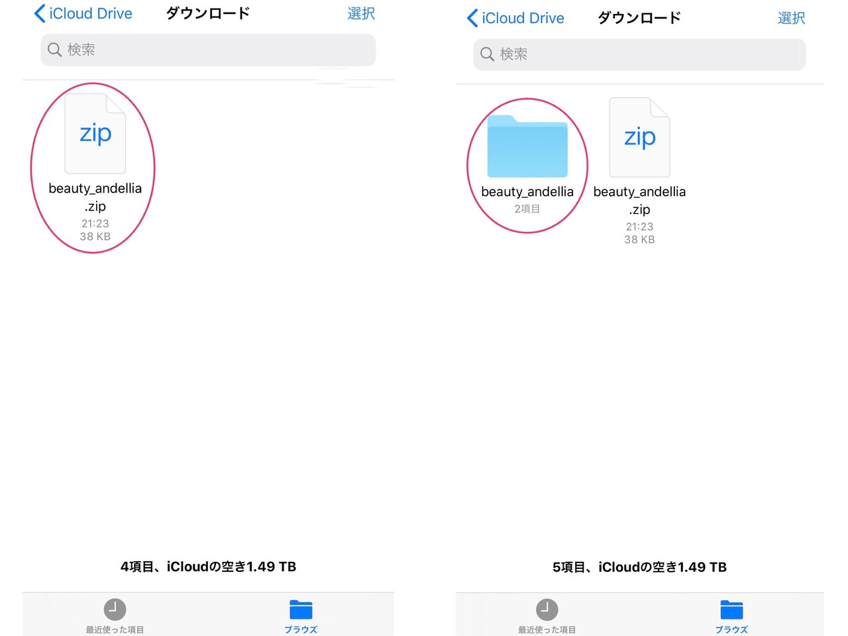848x636 pixels.
Task: Tap beauty_andellia .zip filename label in left screen
Action: [x=95, y=197]
